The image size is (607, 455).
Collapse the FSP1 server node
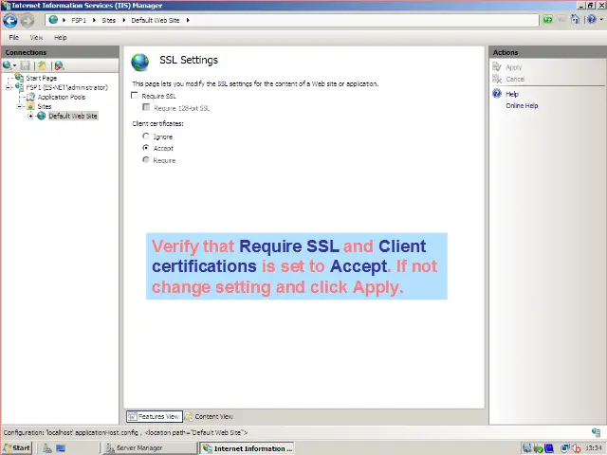click(x=9, y=87)
